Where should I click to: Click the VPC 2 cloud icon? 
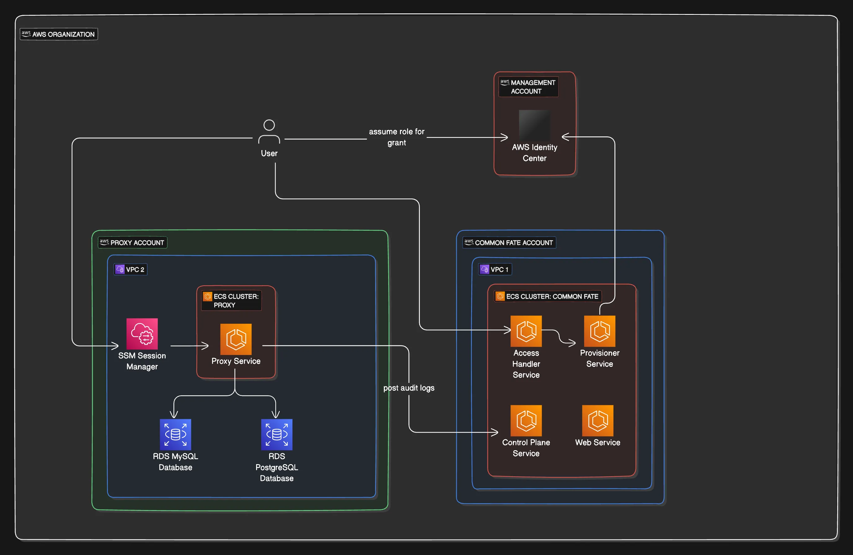pos(120,269)
